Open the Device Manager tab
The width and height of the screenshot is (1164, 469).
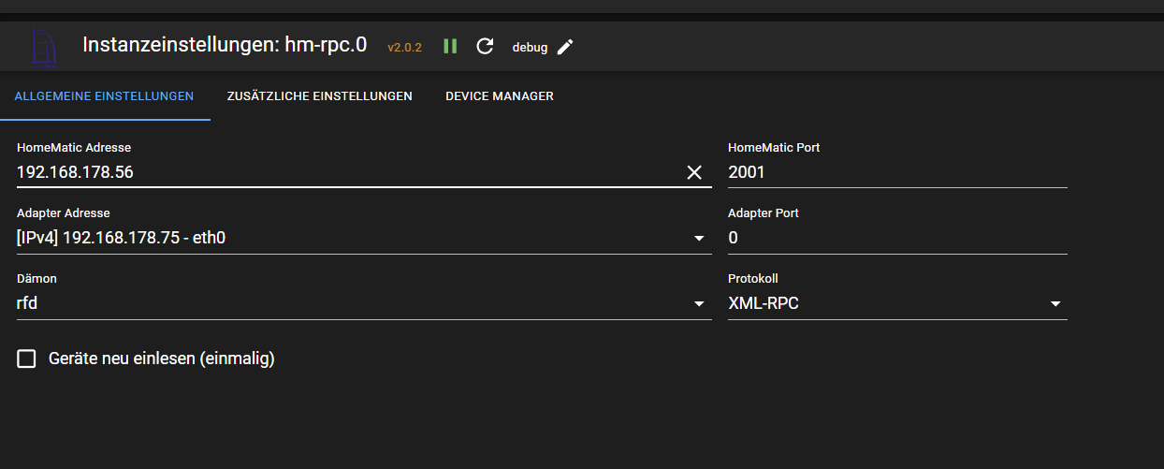coord(500,96)
